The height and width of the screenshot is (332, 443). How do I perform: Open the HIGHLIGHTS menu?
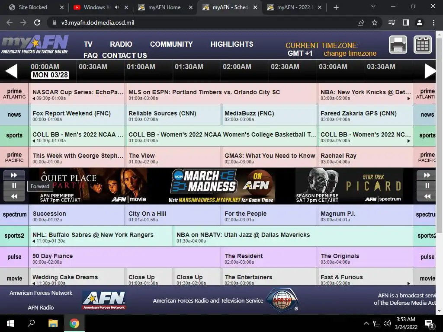232,45
